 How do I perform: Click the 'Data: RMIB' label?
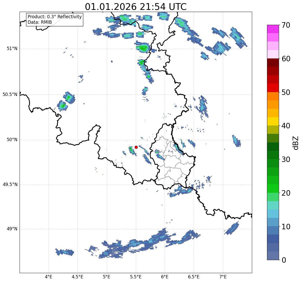pyautogui.click(x=40, y=22)
